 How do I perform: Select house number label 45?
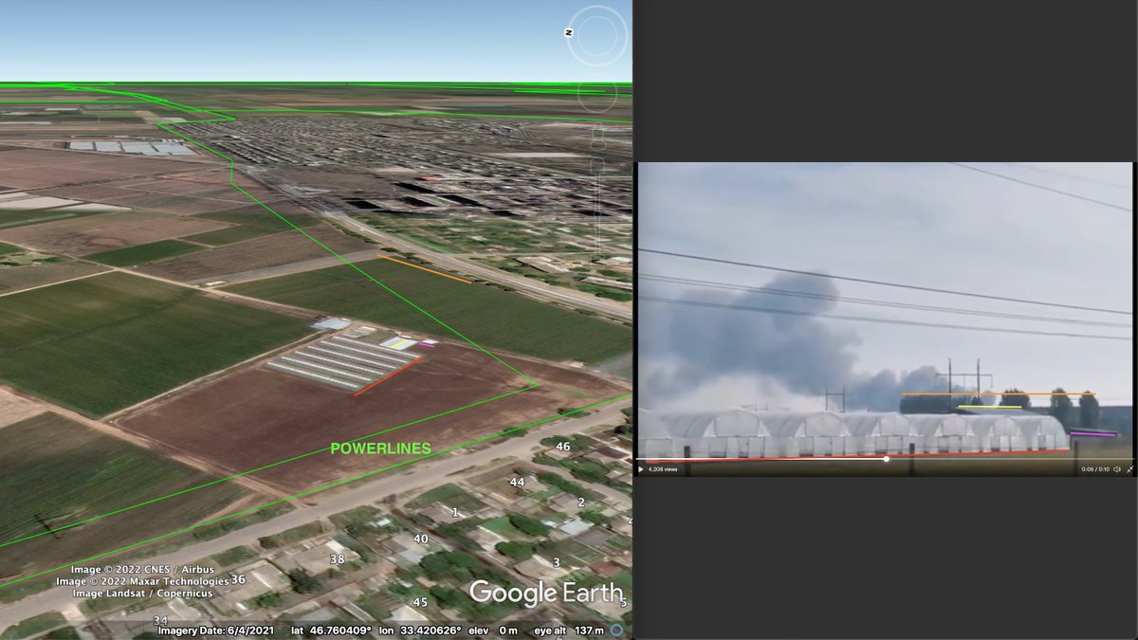click(x=420, y=602)
